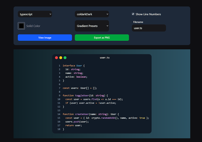
Task: Click code line "const users: User[] = [];"
Action: coord(80,88)
